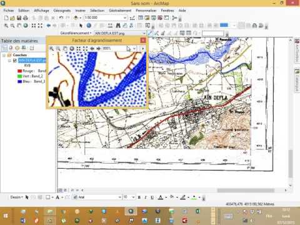Open the map scale dropdown
300x225 pixels.
point(125,17)
